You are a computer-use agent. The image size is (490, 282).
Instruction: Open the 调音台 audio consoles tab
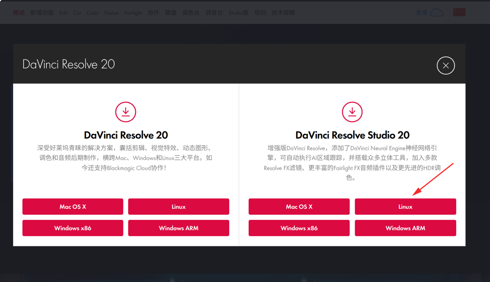214,13
